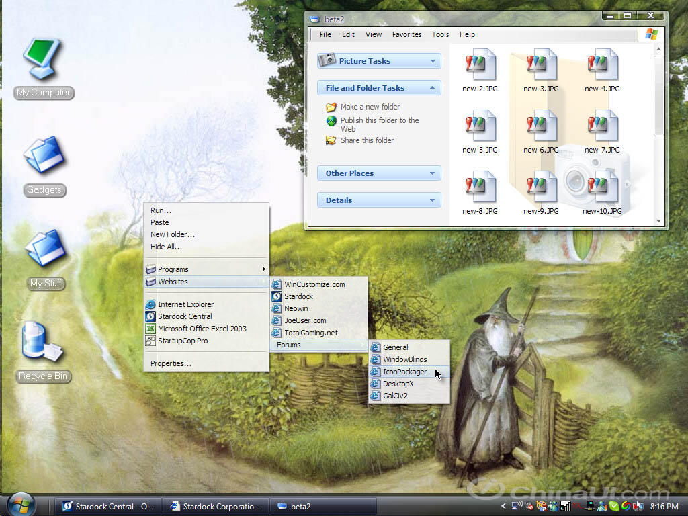Select the new-3.JPG file icon
This screenshot has width=688, height=516.
point(541,64)
